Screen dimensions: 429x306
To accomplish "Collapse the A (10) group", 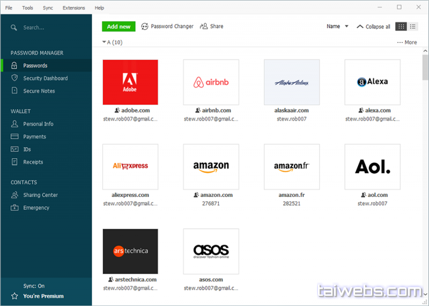I will pos(104,42).
